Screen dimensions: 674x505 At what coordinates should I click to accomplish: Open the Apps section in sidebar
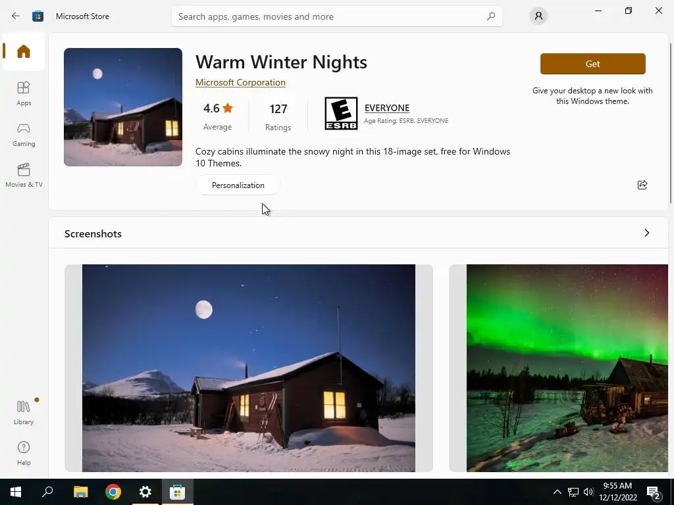click(x=24, y=93)
